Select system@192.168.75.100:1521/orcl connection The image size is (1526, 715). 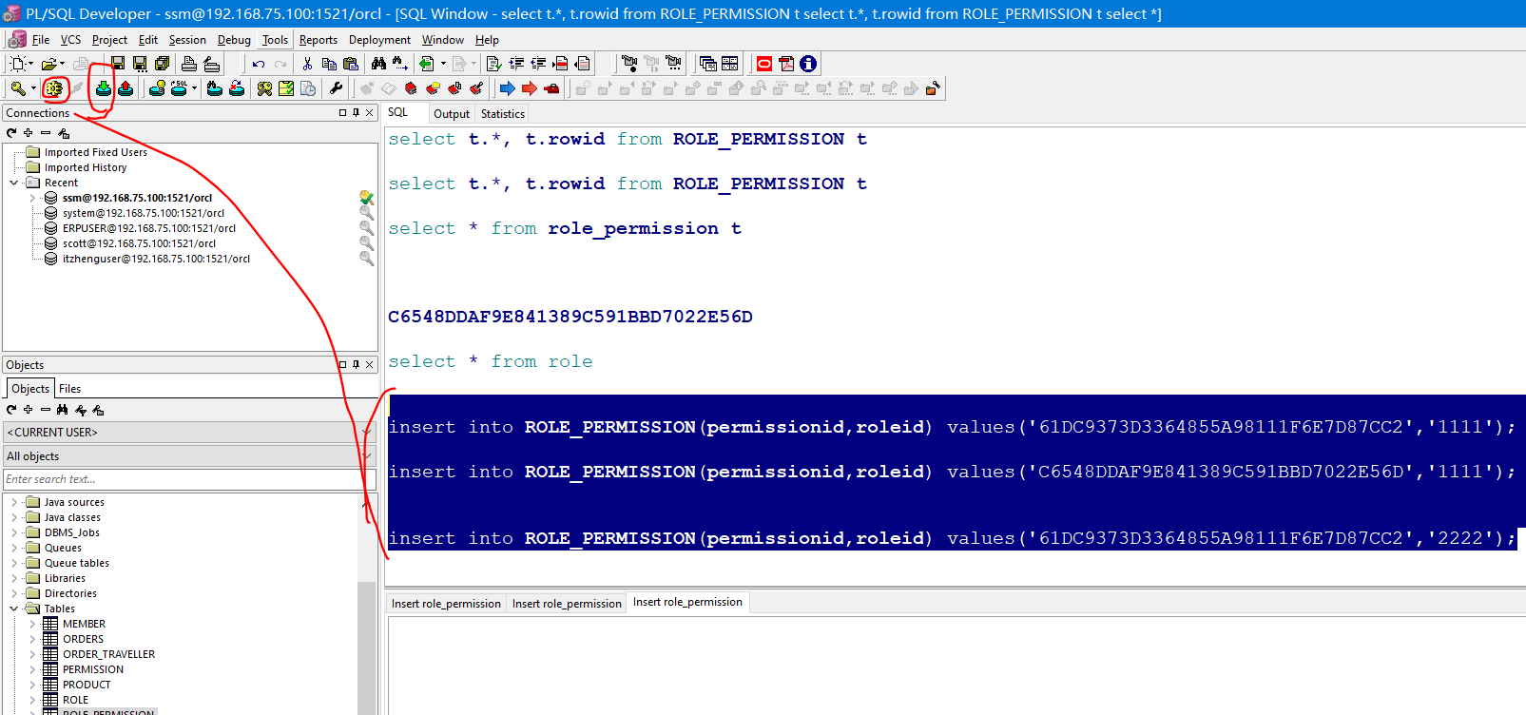(144, 213)
